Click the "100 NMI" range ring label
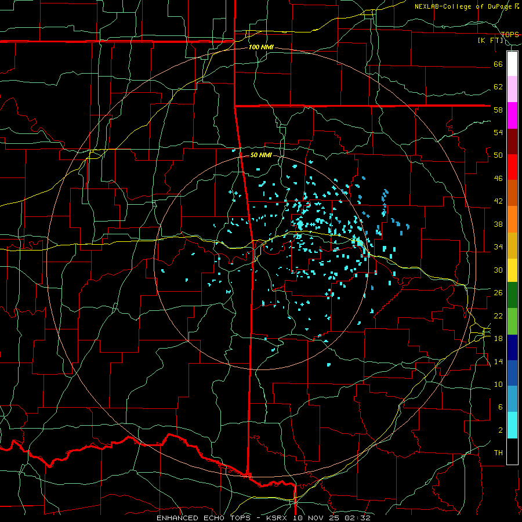The height and width of the screenshot is (522, 522). [x=261, y=48]
